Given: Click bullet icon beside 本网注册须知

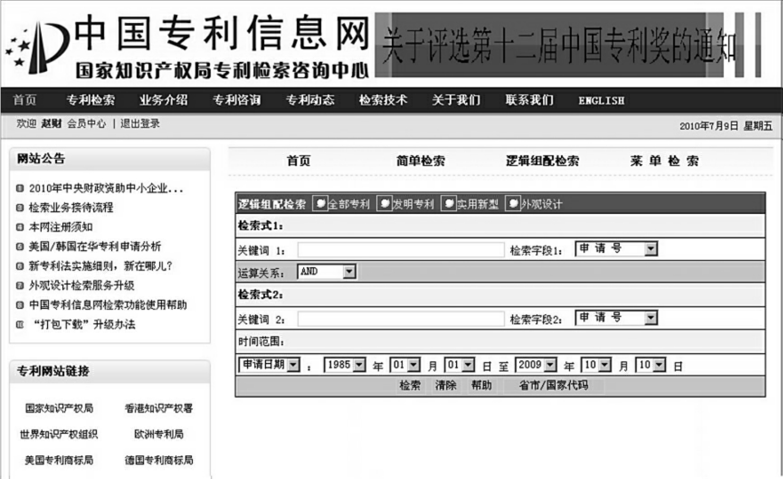Looking at the screenshot, I should (x=20, y=228).
